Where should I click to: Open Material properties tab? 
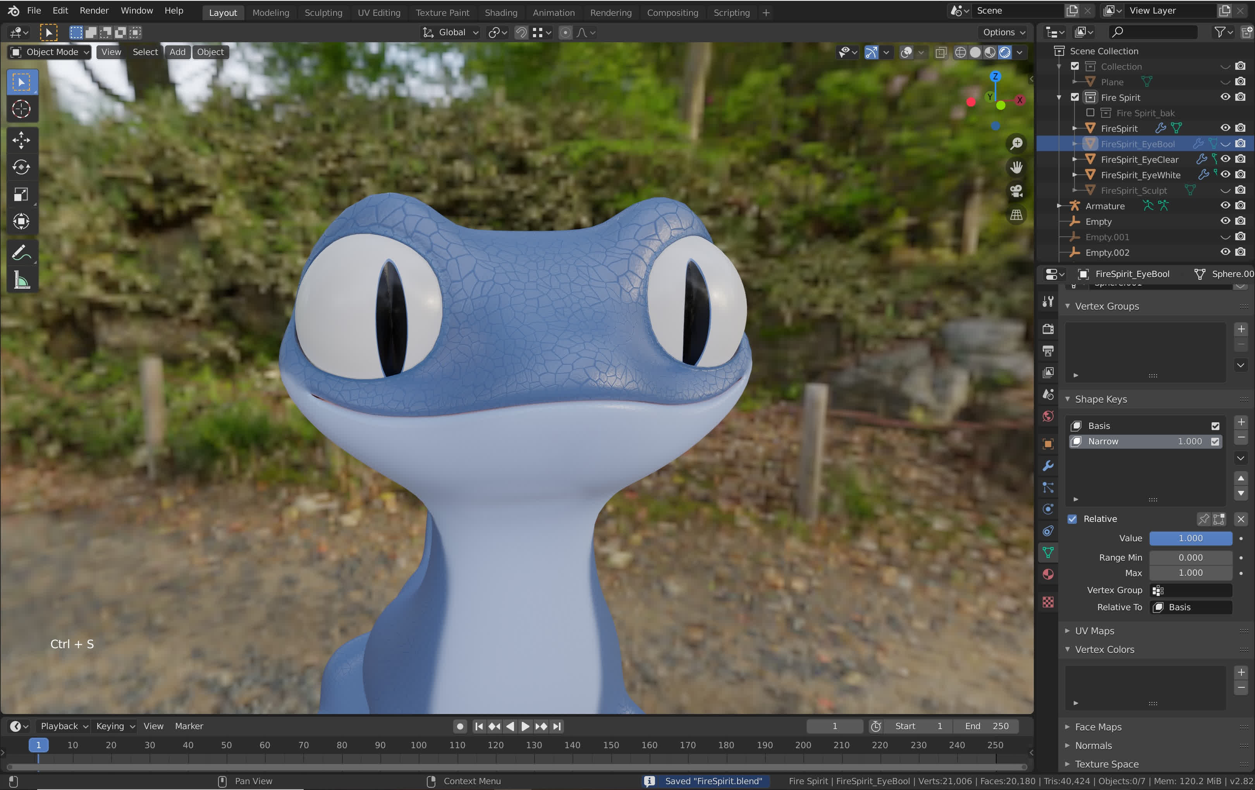pyautogui.click(x=1048, y=574)
